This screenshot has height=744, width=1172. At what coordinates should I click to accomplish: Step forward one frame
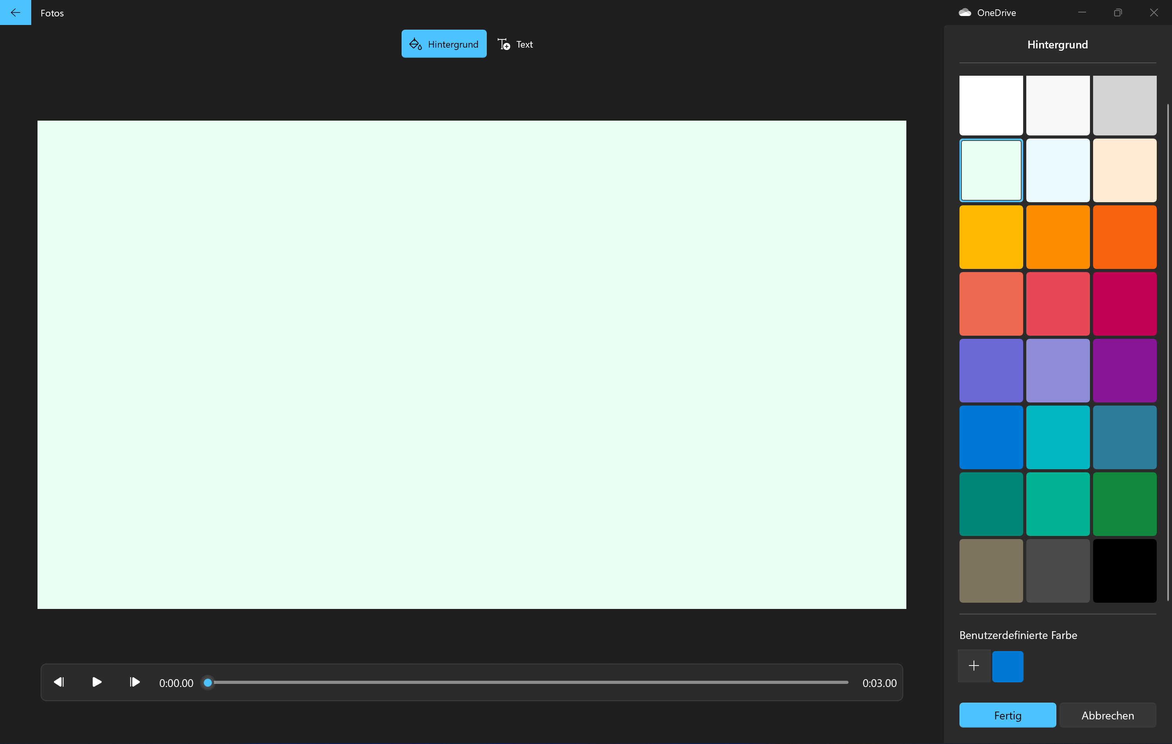(135, 682)
